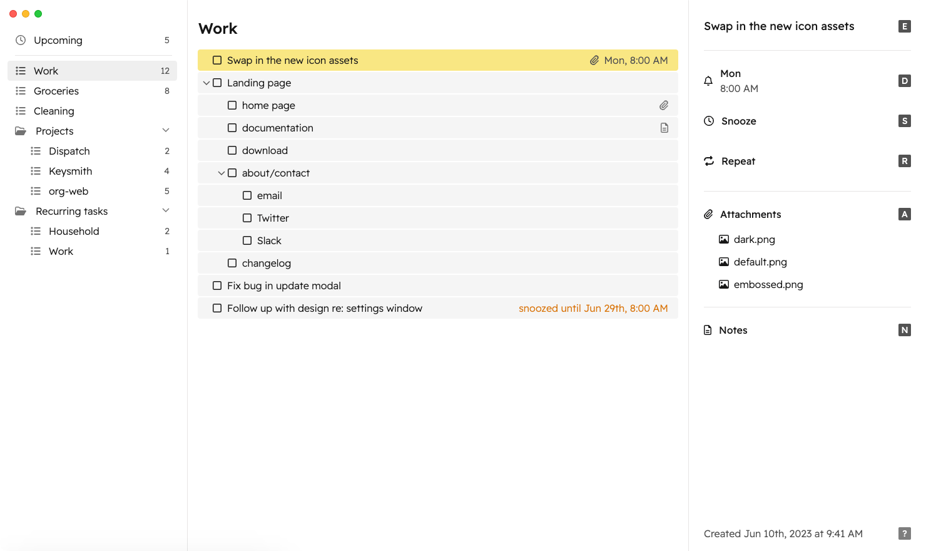Mark Fix bug in update modal complete
The width and height of the screenshot is (926, 551).
coord(217,286)
